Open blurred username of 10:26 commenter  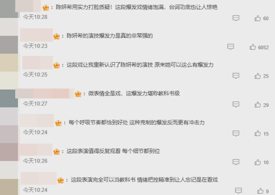[36, 150]
